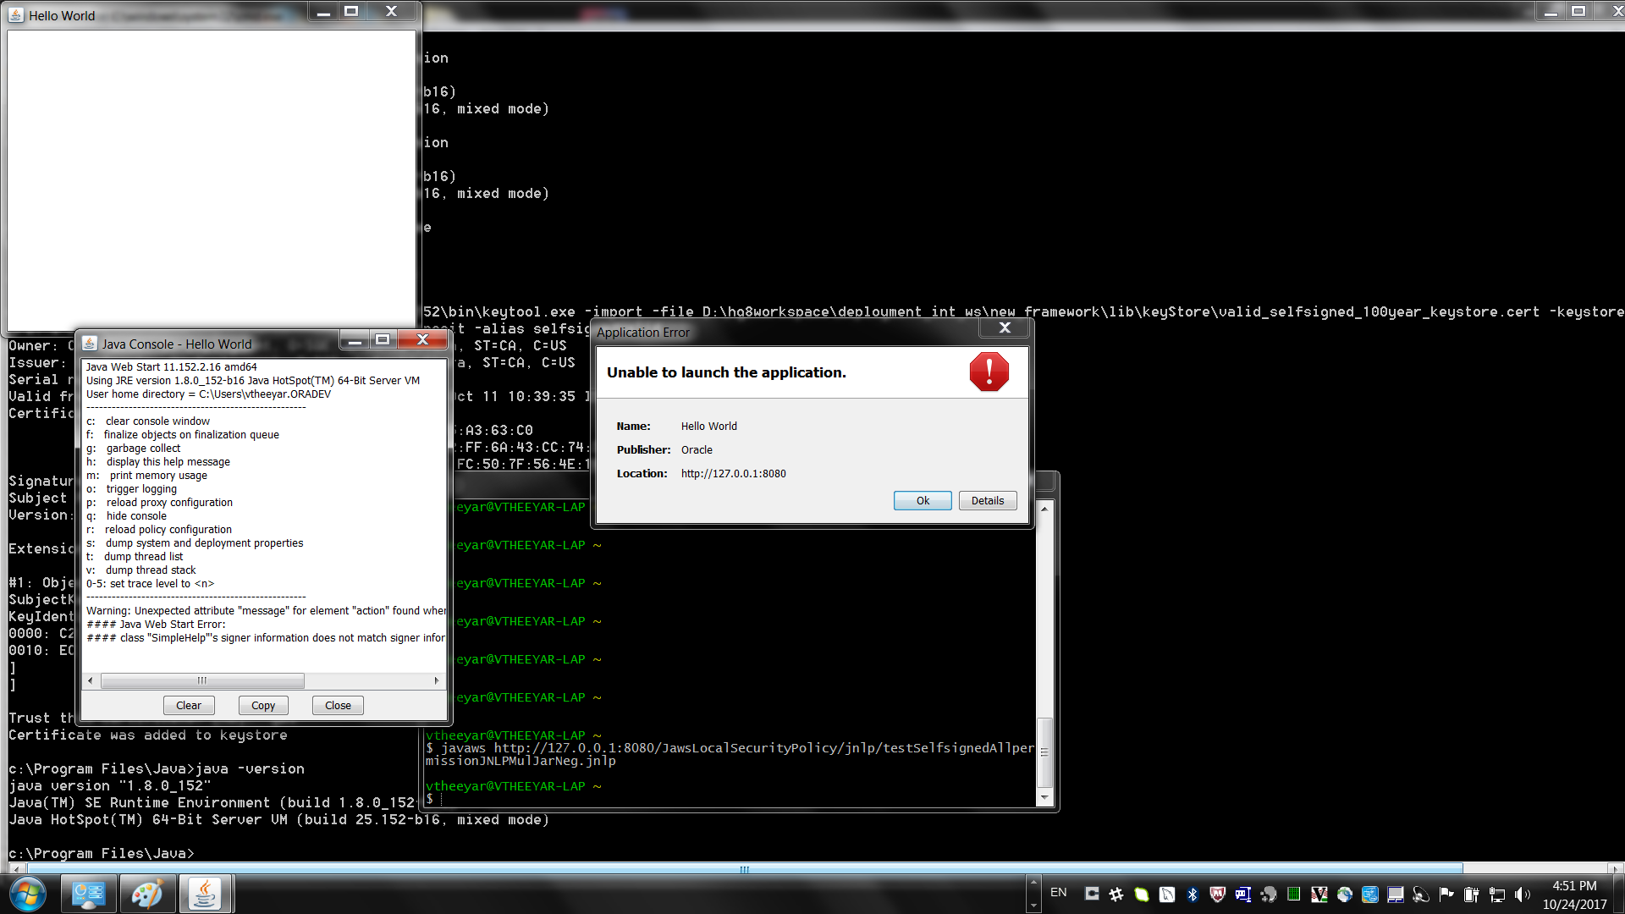Copy the Java Console output
Image resolution: width=1625 pixels, height=914 pixels.
(x=263, y=706)
